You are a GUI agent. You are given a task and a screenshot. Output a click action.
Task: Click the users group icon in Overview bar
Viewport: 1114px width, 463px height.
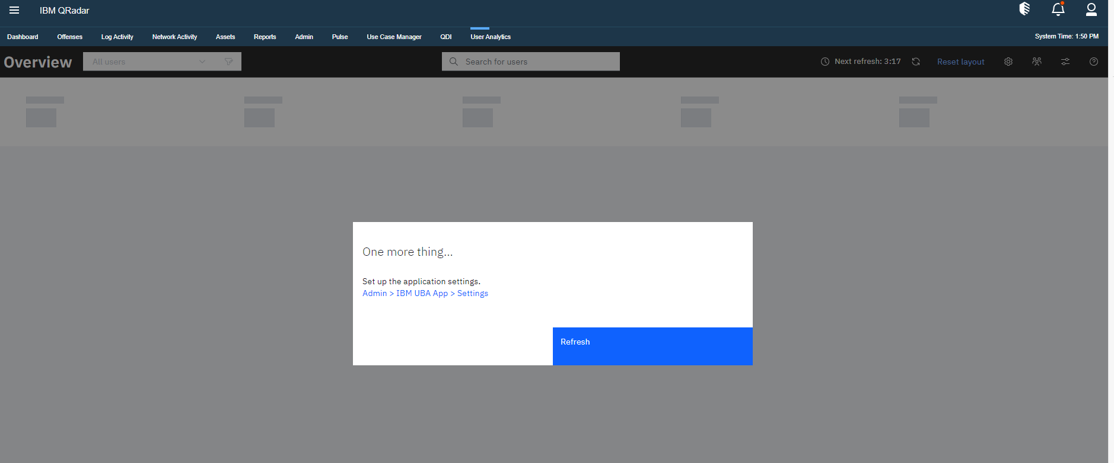(1037, 62)
